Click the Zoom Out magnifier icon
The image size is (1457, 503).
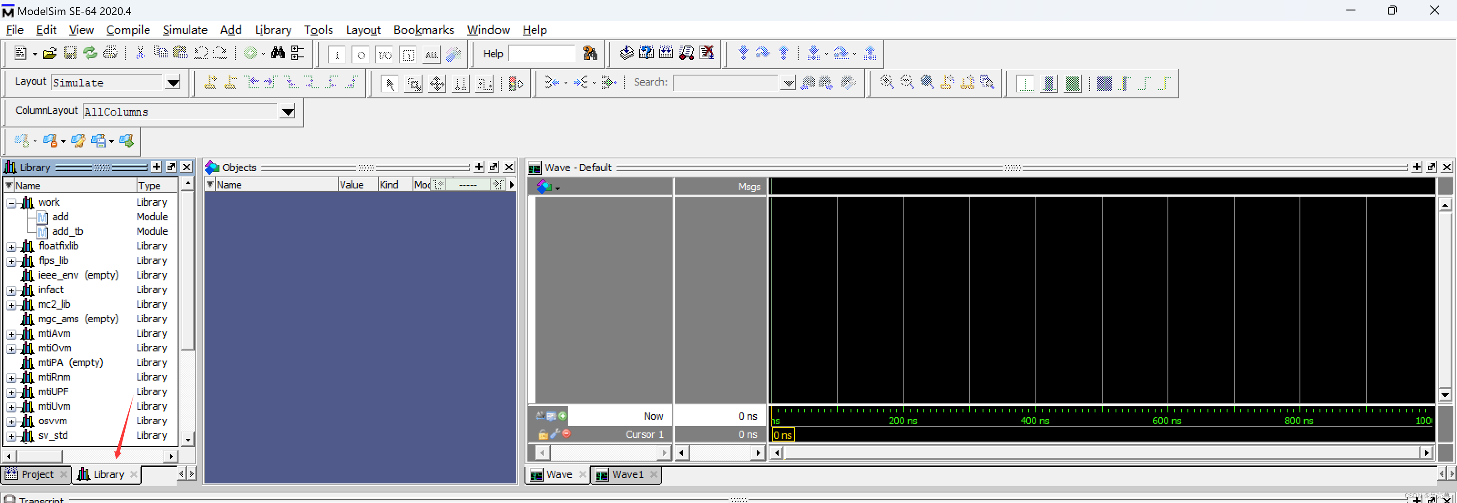pos(907,82)
